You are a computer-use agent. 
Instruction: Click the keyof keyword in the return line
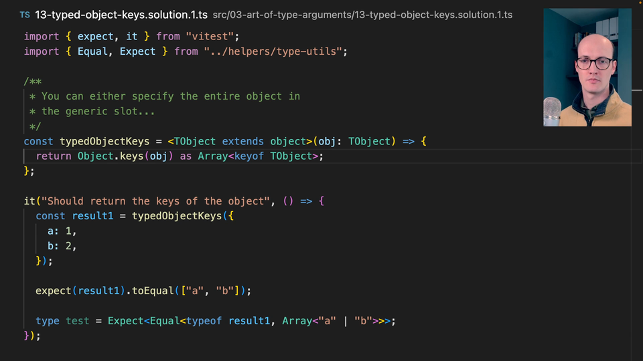coord(249,156)
